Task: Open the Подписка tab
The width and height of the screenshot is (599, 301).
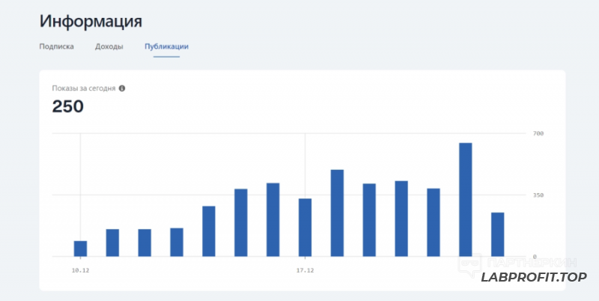Action: (x=56, y=46)
